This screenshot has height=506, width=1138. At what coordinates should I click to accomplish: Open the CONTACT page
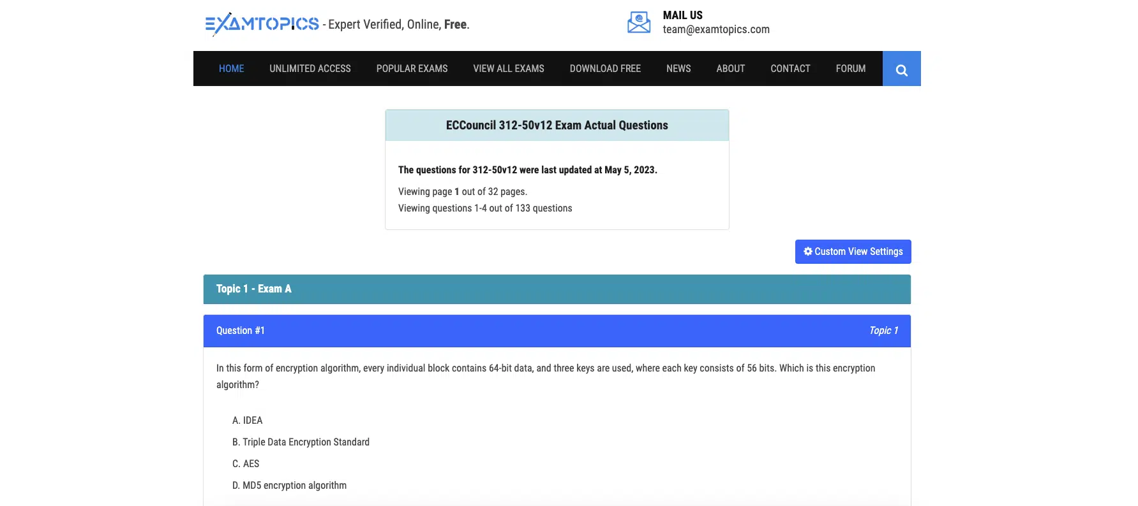(790, 69)
